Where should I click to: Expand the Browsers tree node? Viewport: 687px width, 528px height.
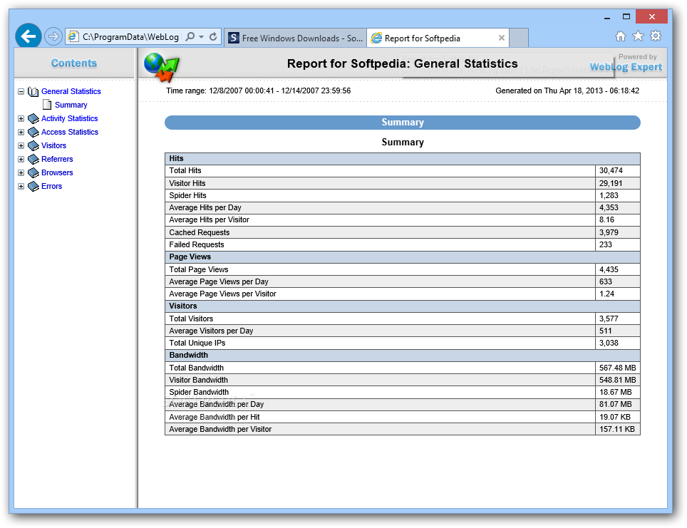(x=21, y=173)
